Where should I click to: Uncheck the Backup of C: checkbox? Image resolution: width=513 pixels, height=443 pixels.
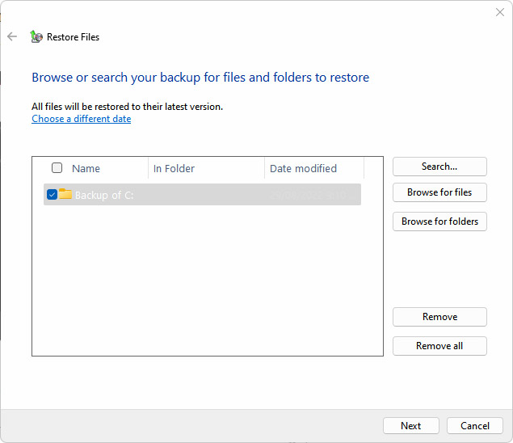tap(52, 195)
